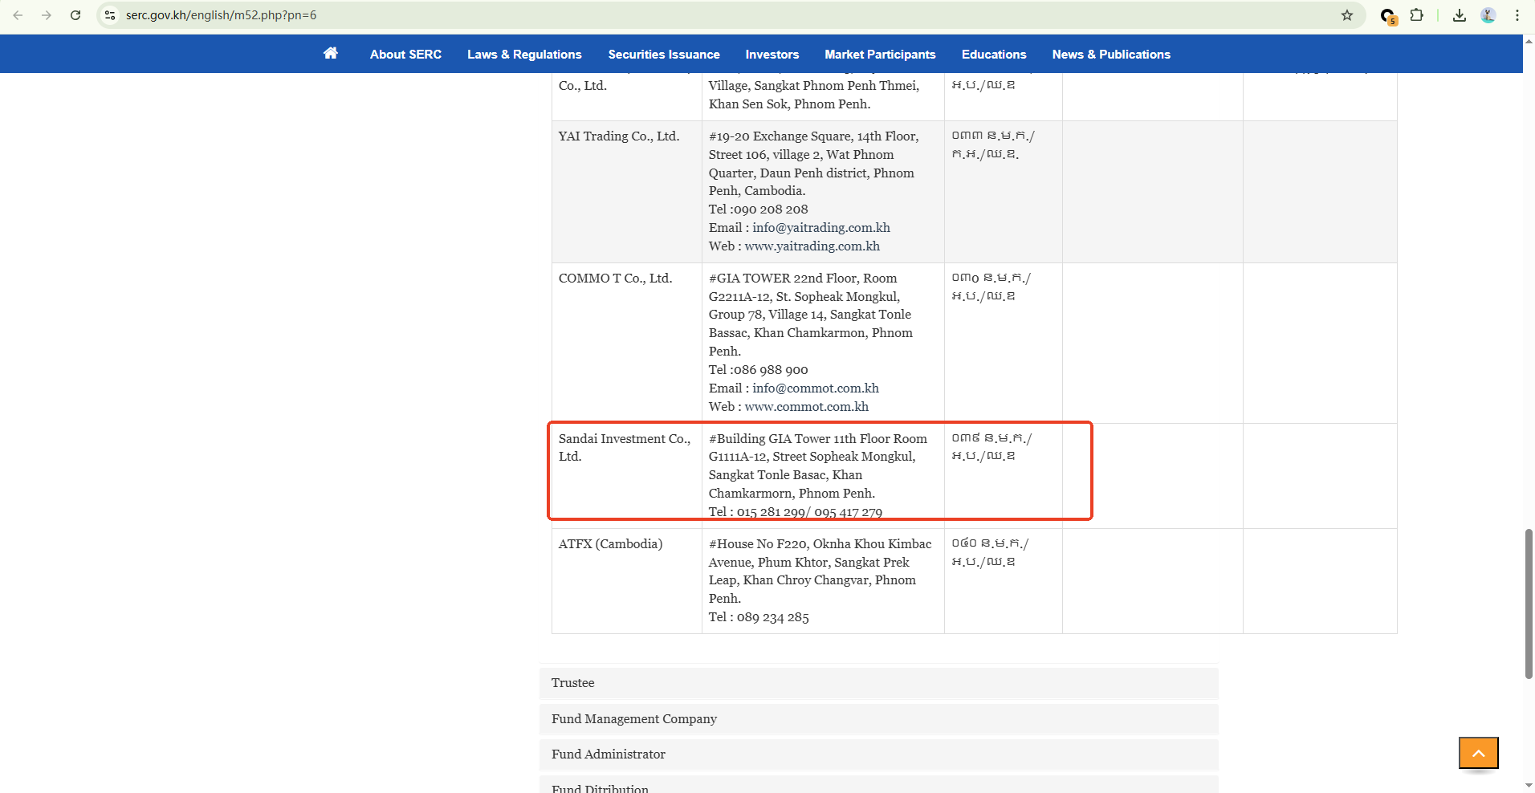The width and height of the screenshot is (1535, 793).
Task: Click the COMMO T Co., Ltd. name
Action: click(615, 279)
